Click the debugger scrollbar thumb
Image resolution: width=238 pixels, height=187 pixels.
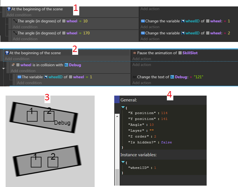click(x=117, y=177)
